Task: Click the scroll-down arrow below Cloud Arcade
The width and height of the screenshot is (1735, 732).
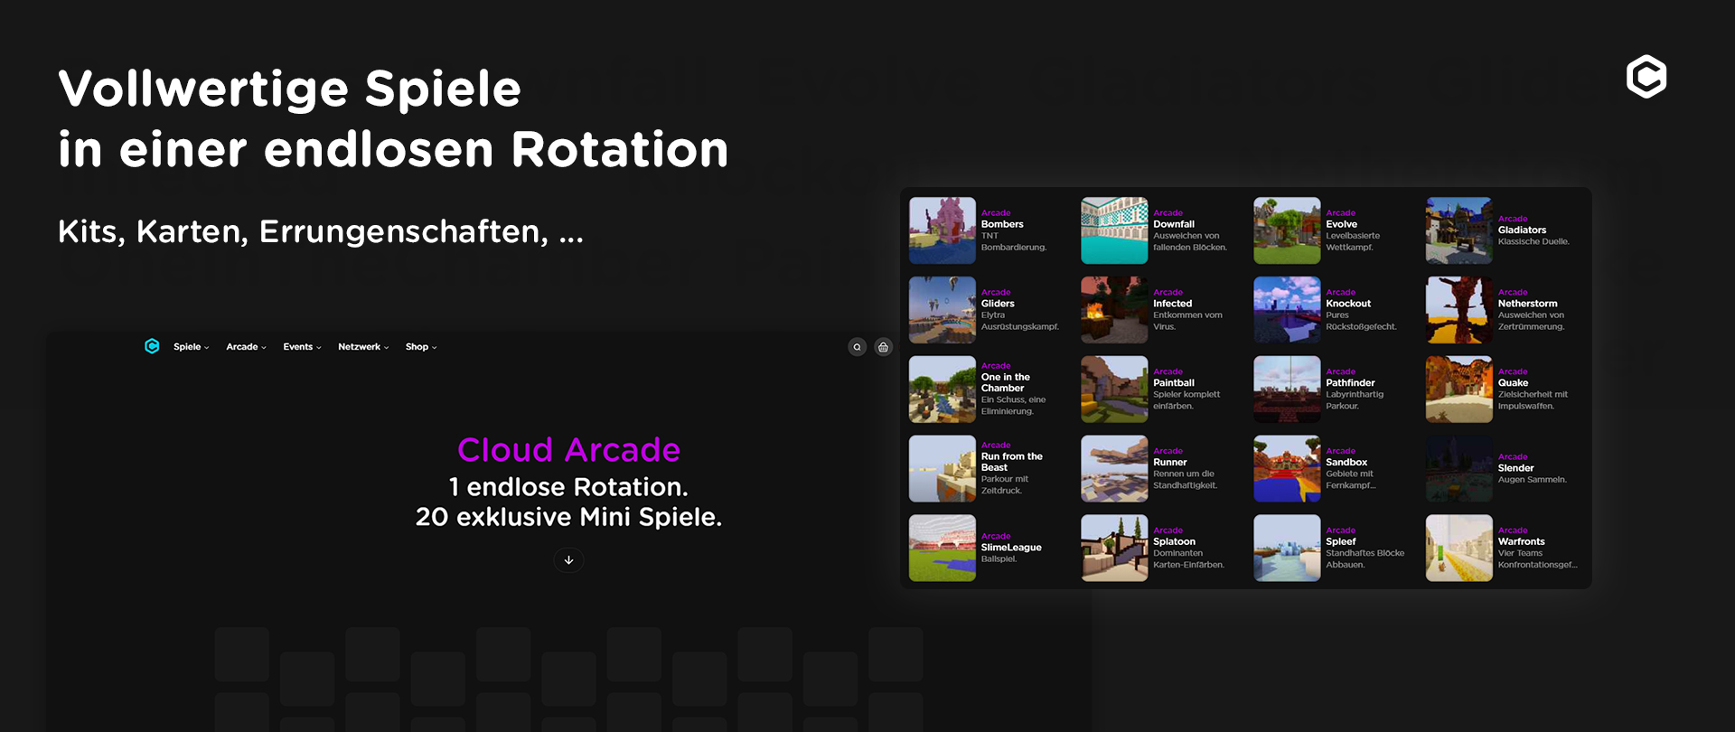Action: pos(568,560)
